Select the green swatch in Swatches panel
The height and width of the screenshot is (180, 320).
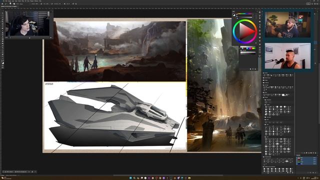click(x=254, y=48)
